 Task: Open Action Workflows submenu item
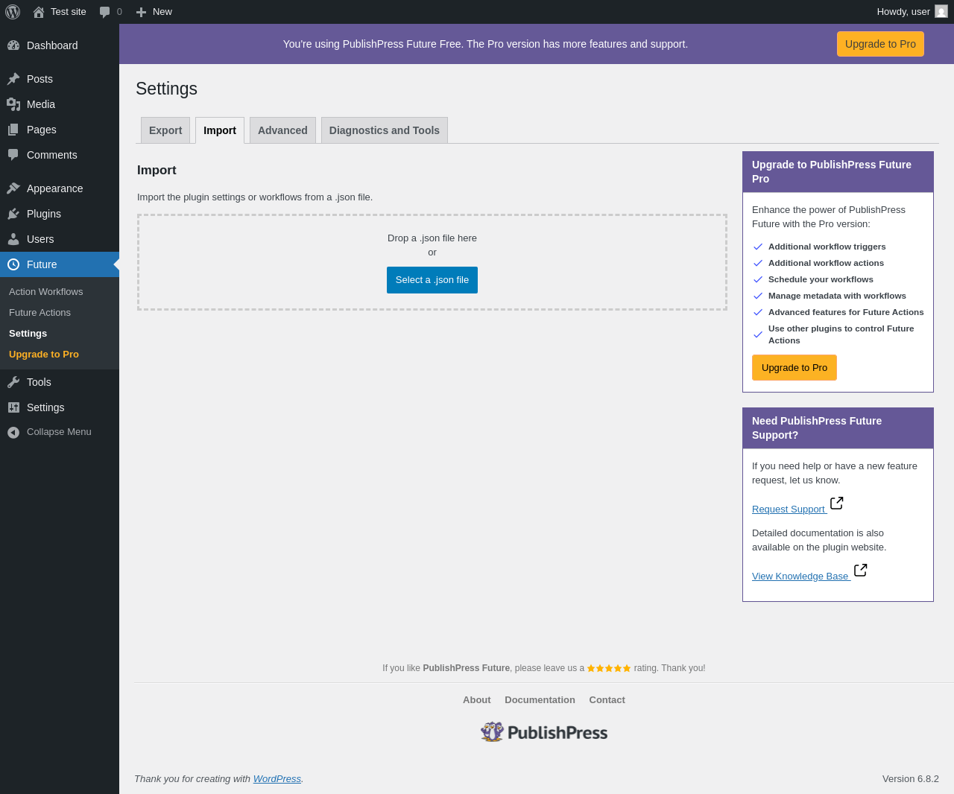(x=46, y=292)
